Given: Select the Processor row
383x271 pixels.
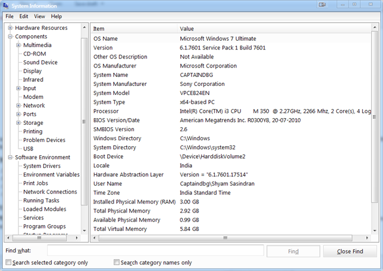Looking at the screenshot, I should [x=231, y=112].
